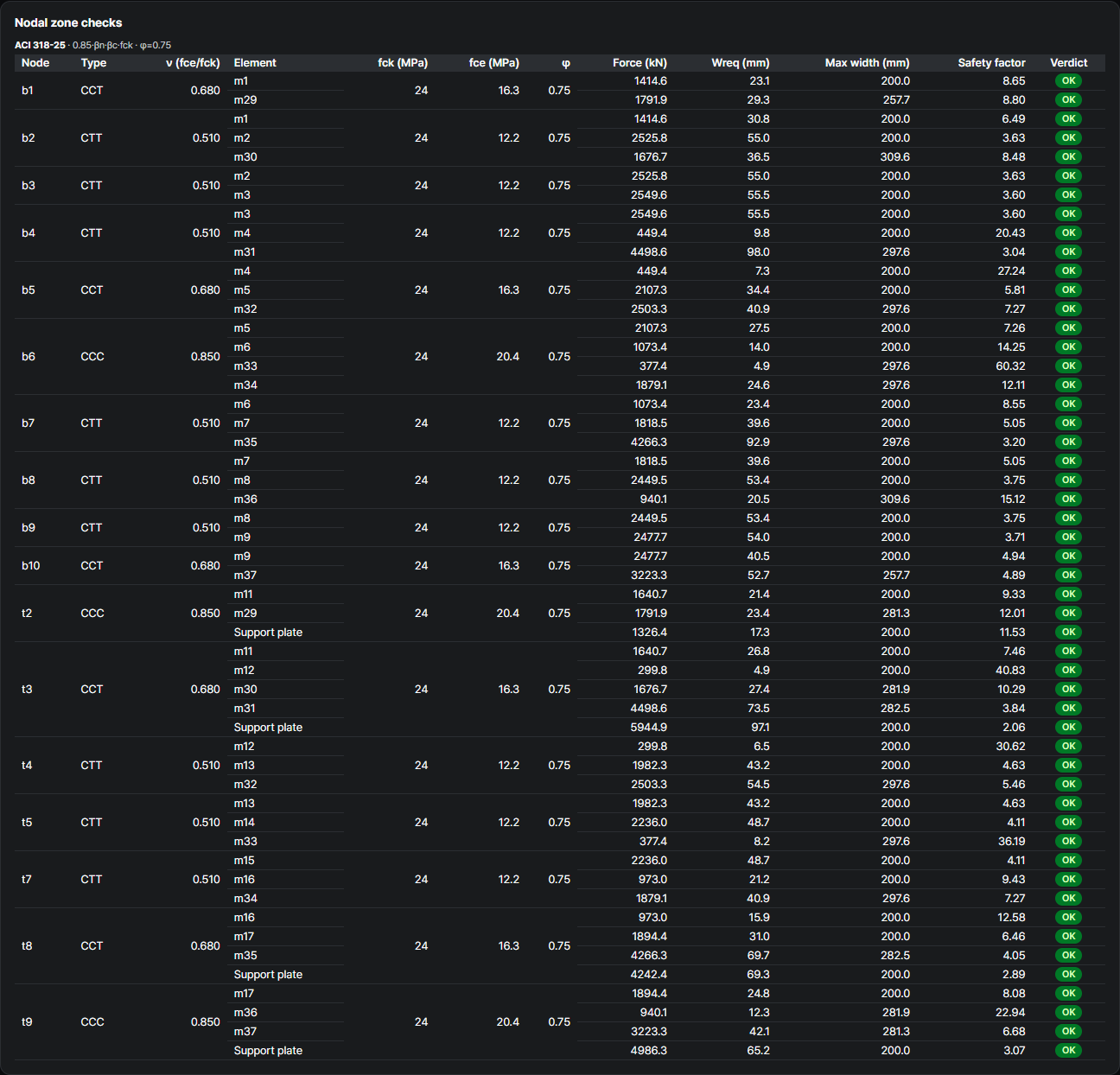Select the 20.4 fce value for node t9

[x=508, y=1021]
